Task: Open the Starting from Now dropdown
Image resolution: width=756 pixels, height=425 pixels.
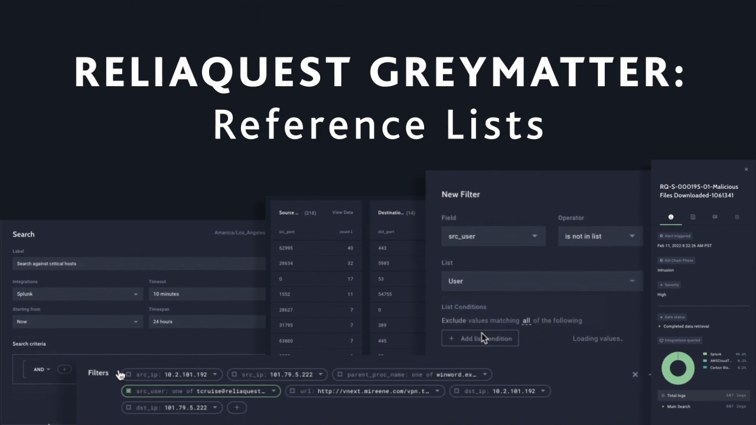Action: [x=77, y=322]
